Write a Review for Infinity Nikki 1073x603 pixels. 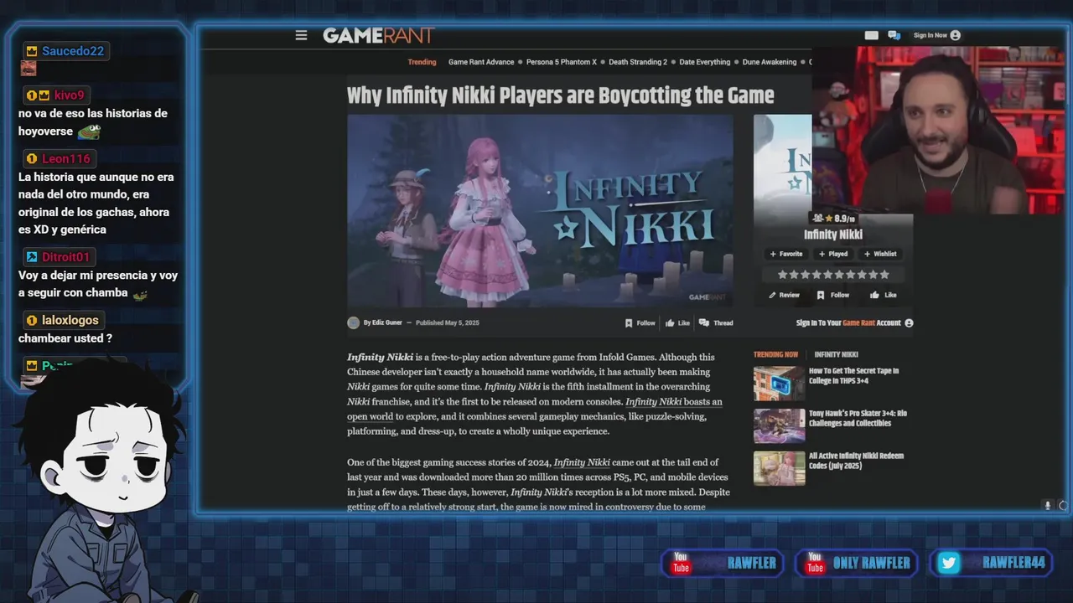click(785, 295)
